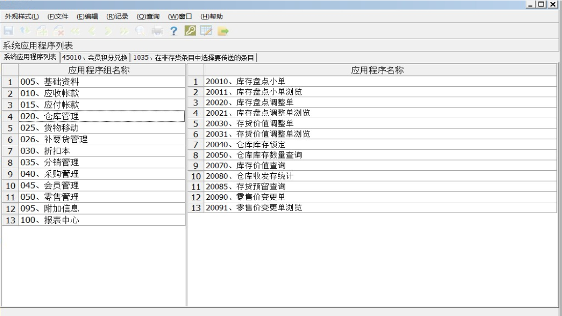
Task: Select group 050、零售管理
Action: [x=102, y=197]
